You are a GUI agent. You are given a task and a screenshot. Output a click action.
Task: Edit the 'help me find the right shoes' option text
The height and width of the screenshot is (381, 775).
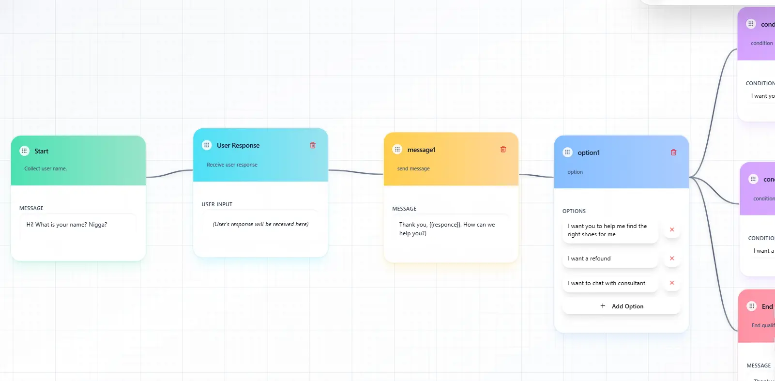(610, 230)
